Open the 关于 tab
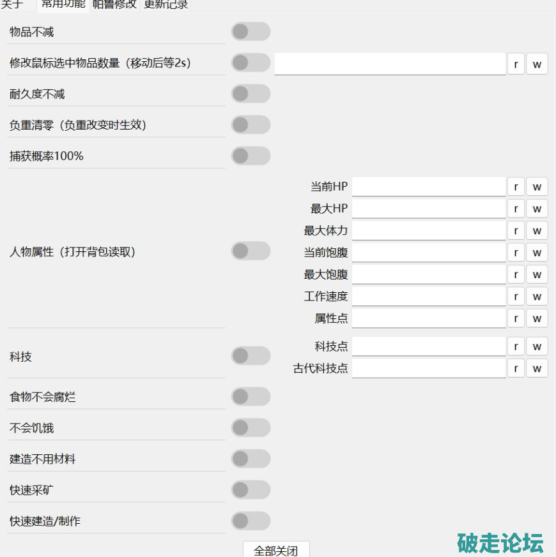556x557 pixels. [x=12, y=4]
